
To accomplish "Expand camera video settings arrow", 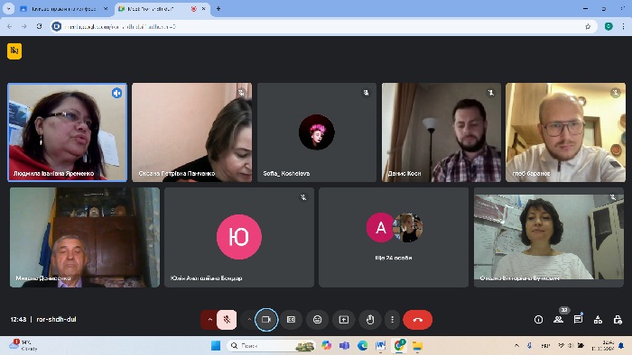I will 249,320.
